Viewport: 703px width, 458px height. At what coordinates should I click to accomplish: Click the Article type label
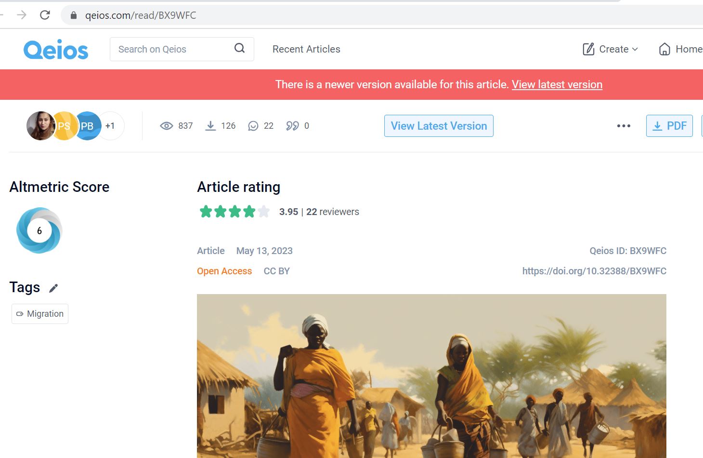(x=211, y=251)
